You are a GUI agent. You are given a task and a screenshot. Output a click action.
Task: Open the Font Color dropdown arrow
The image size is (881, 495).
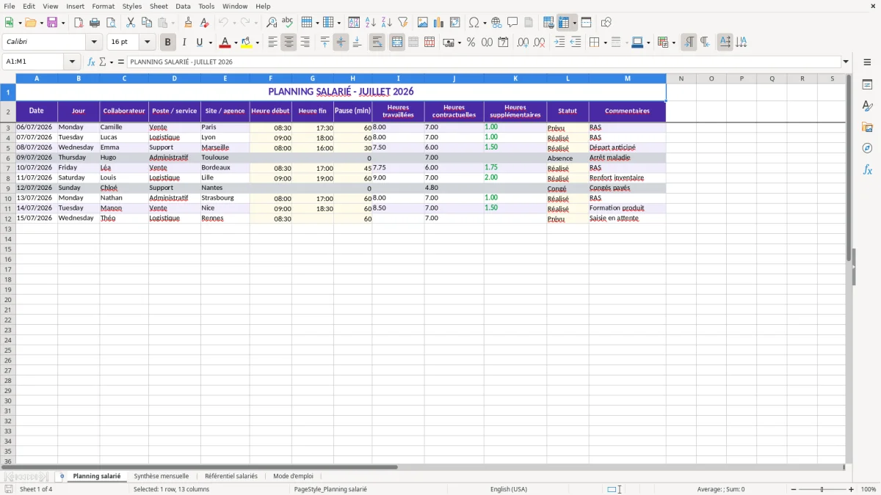[236, 43]
